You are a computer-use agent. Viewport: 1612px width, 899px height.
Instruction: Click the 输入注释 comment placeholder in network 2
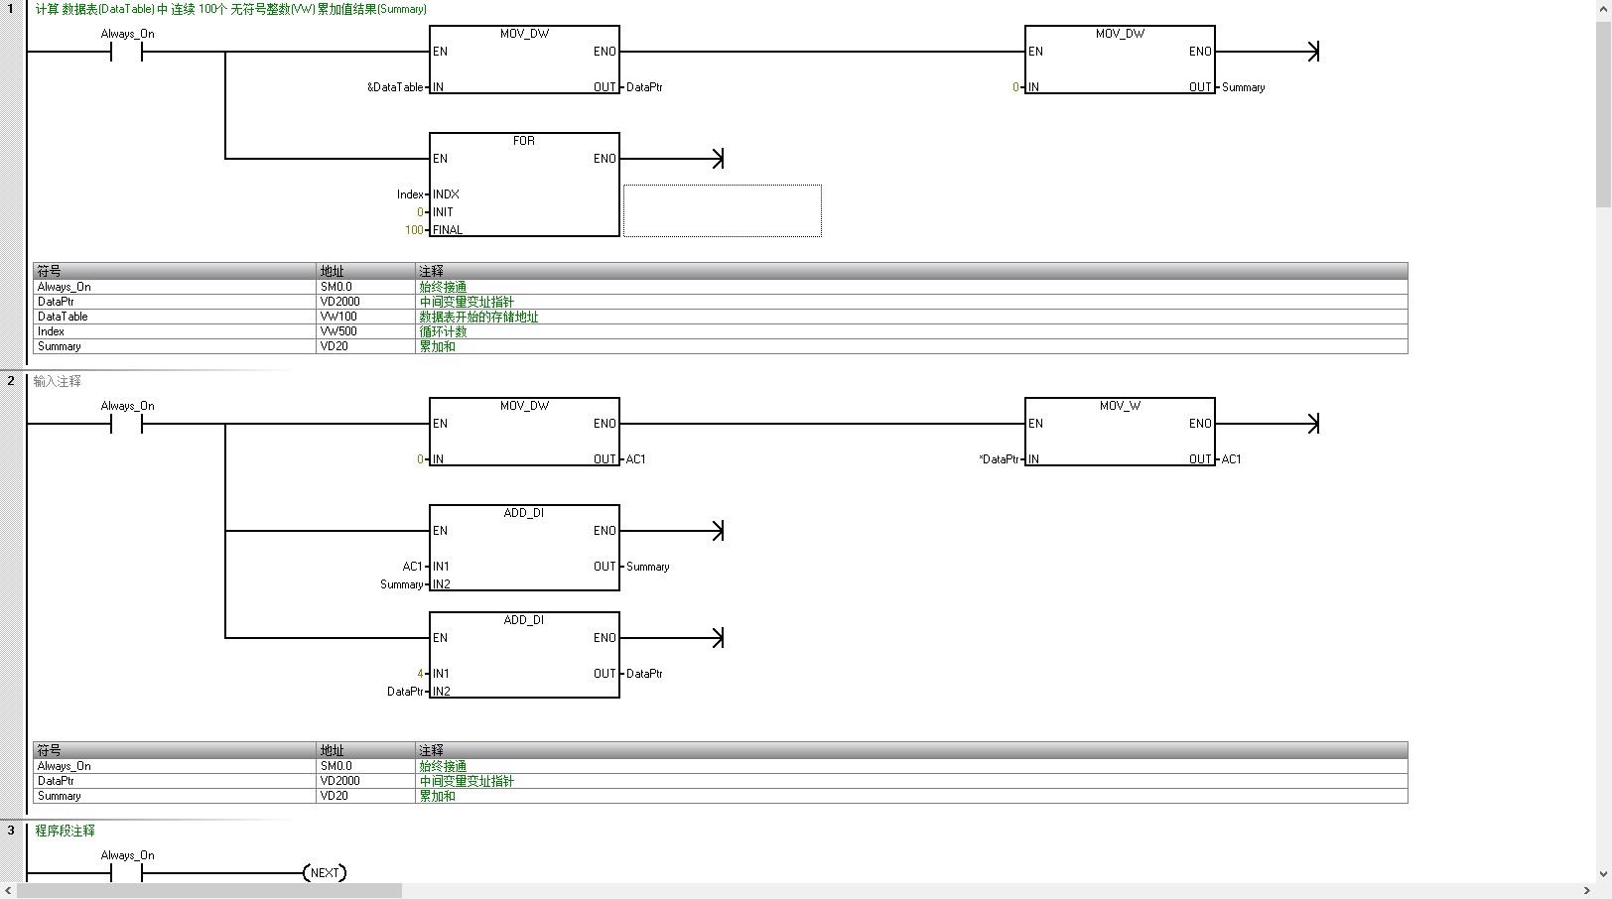point(58,381)
